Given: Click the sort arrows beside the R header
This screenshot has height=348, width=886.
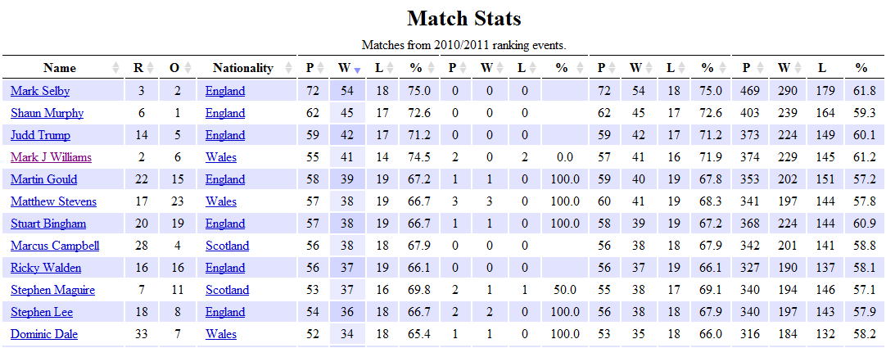Looking at the screenshot, I should tap(150, 68).
